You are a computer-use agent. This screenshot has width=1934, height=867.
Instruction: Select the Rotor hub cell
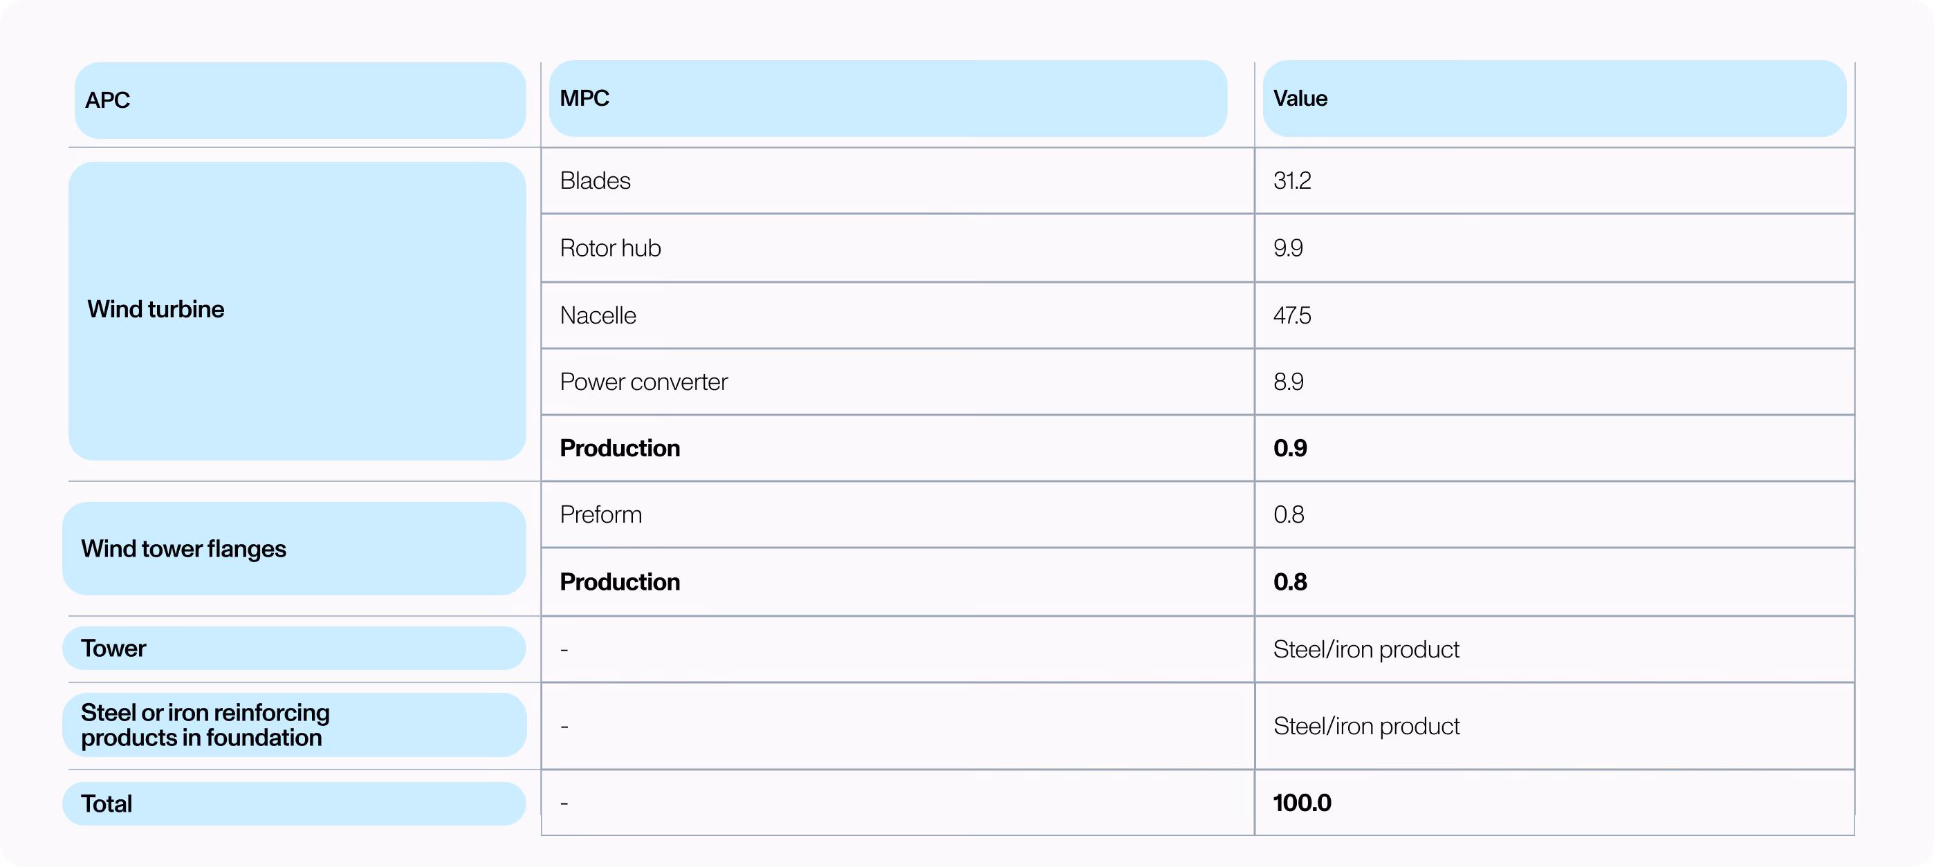click(897, 248)
